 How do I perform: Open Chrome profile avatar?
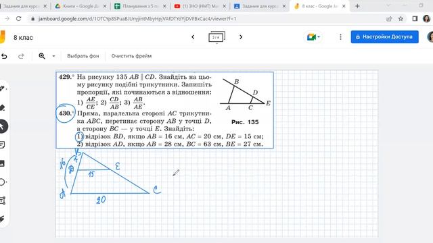click(x=426, y=19)
